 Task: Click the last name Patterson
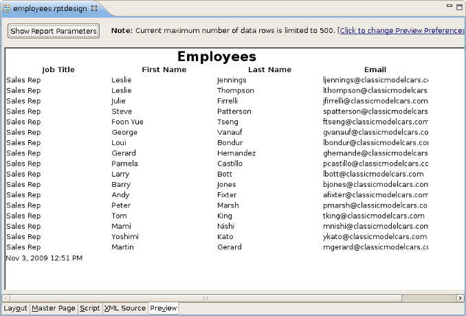(234, 111)
